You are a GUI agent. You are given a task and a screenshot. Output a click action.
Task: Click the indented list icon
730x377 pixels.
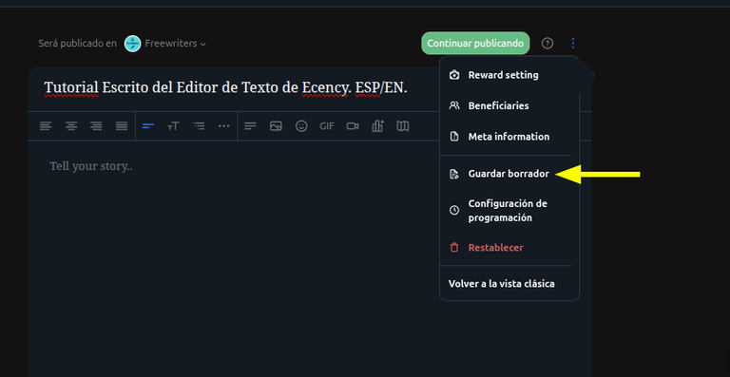click(x=199, y=126)
